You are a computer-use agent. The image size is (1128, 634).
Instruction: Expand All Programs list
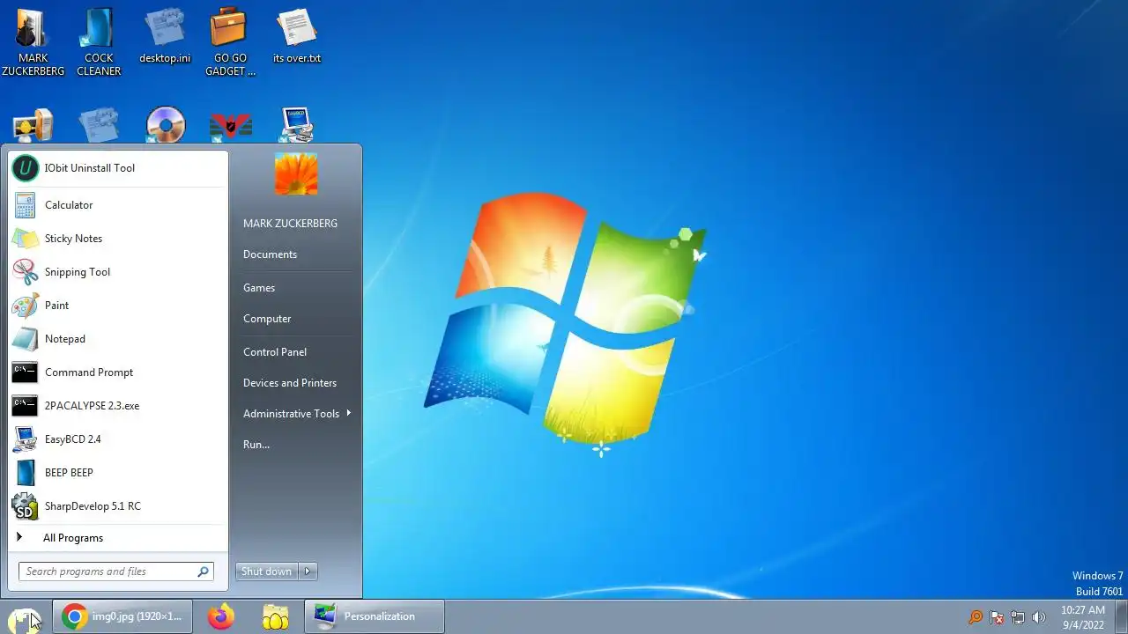[117, 538]
